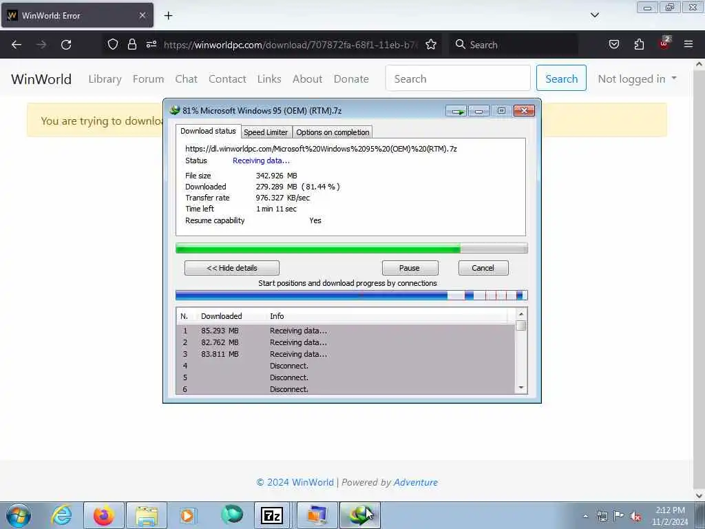Open the Library menu on WinWorld
Viewport: 705px width, 529px height.
[105, 79]
